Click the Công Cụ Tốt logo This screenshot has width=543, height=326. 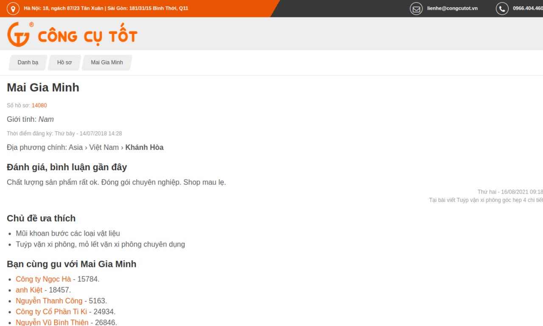pyautogui.click(x=72, y=34)
